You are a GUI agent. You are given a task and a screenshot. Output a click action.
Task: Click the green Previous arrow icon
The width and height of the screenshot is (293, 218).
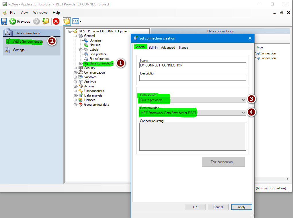click(x=13, y=21)
